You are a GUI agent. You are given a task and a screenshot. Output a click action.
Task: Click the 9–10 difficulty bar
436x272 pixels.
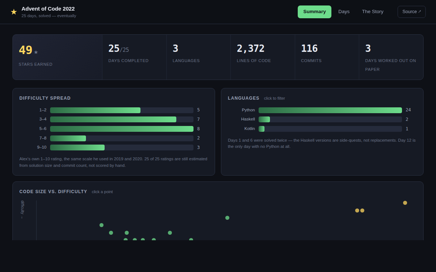point(121,148)
